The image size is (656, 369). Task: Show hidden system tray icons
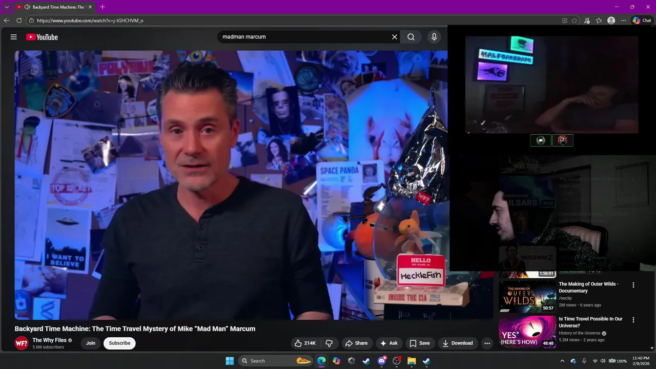click(x=562, y=361)
